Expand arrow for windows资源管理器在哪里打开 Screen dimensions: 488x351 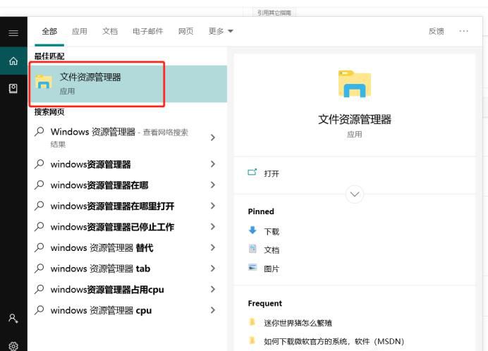click(x=213, y=206)
